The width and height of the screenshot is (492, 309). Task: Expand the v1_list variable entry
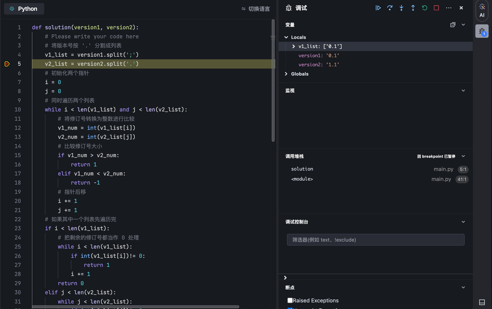294,47
